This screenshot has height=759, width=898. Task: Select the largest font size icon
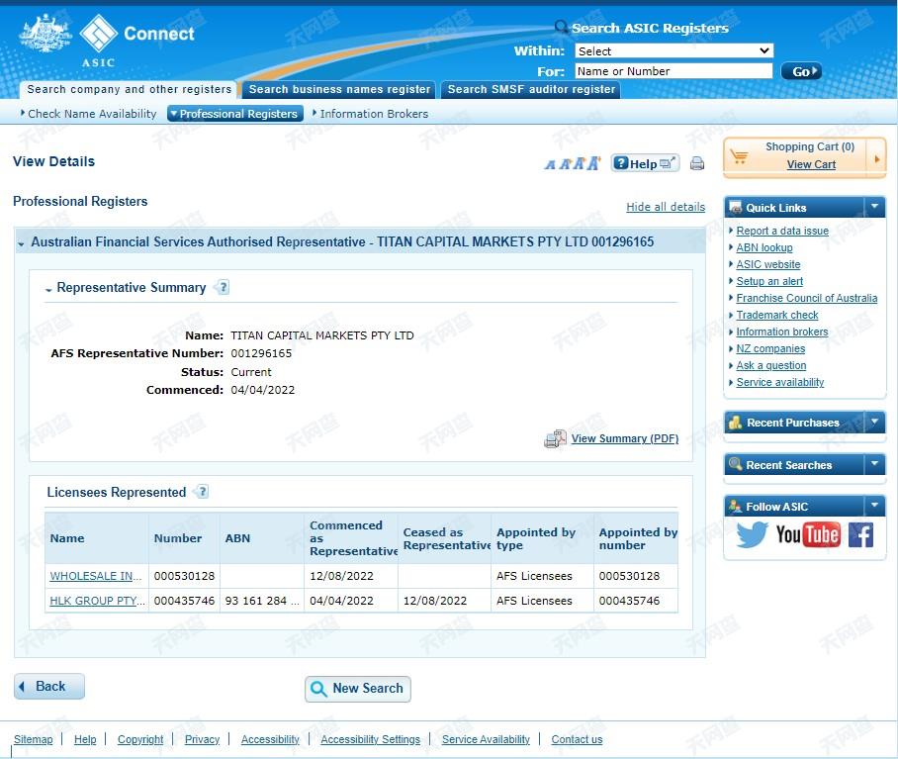click(x=594, y=163)
